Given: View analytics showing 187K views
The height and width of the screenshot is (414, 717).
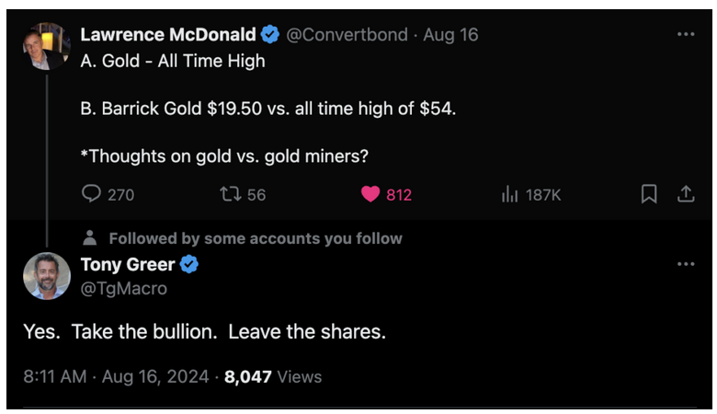Looking at the screenshot, I should coord(509,194).
